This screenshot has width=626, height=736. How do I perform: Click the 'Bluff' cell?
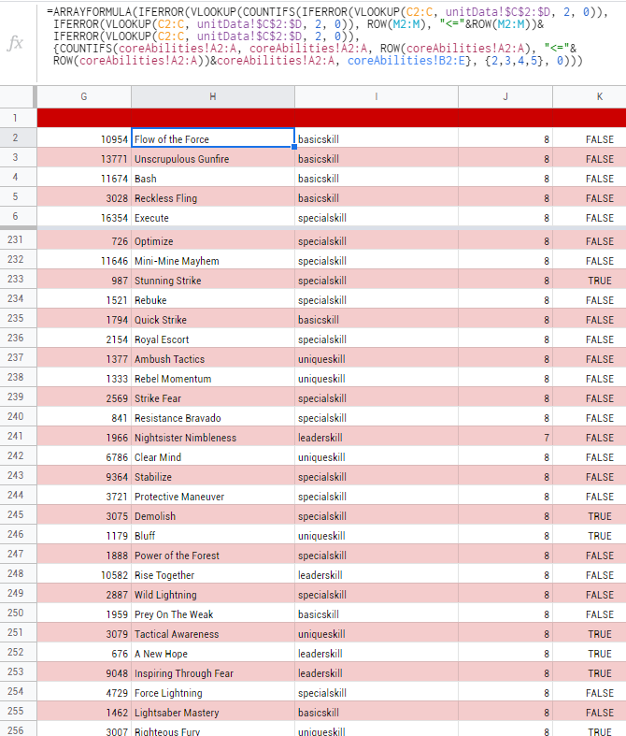click(213, 536)
